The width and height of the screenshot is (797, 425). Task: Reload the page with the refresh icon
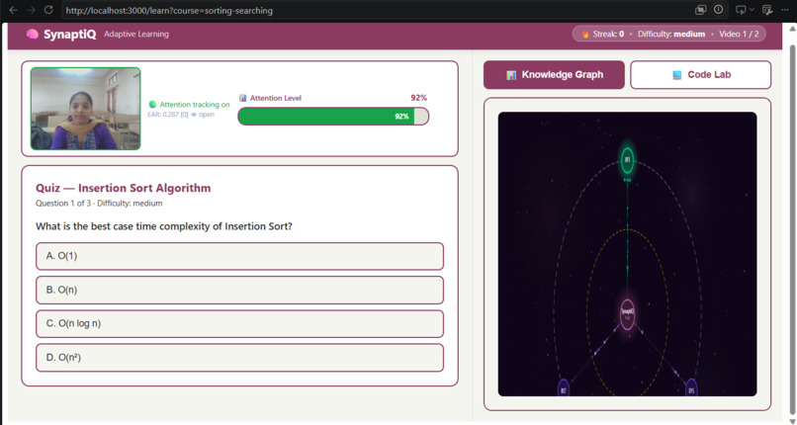(48, 10)
